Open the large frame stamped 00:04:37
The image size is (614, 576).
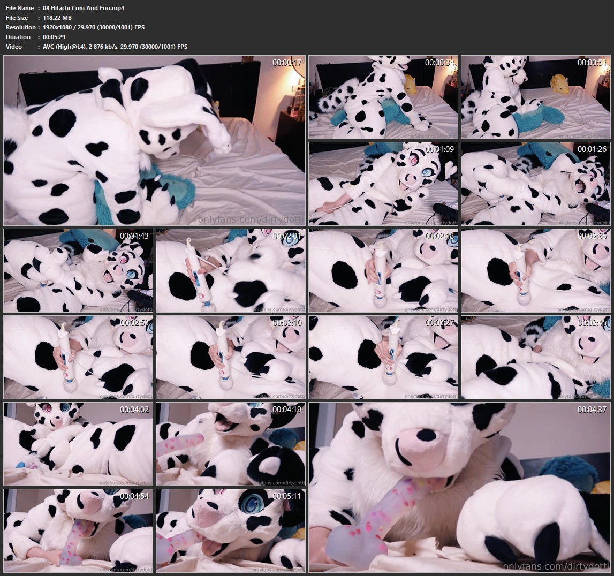click(x=460, y=488)
